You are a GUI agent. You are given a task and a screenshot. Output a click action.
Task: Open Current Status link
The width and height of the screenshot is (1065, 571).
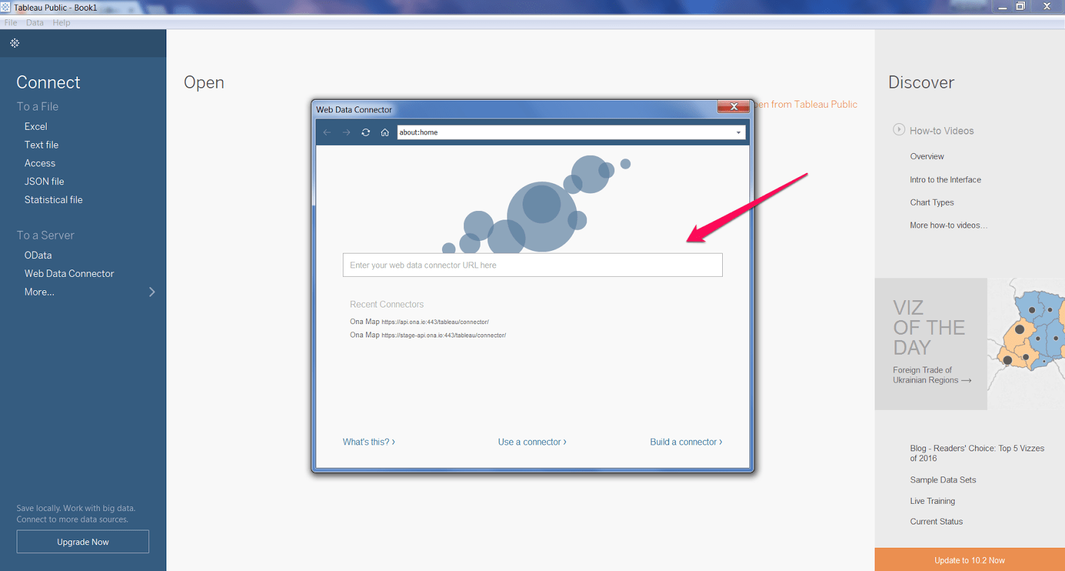tap(937, 522)
